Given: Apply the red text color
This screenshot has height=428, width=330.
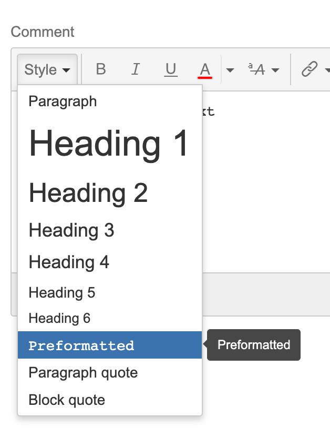Looking at the screenshot, I should 205,70.
